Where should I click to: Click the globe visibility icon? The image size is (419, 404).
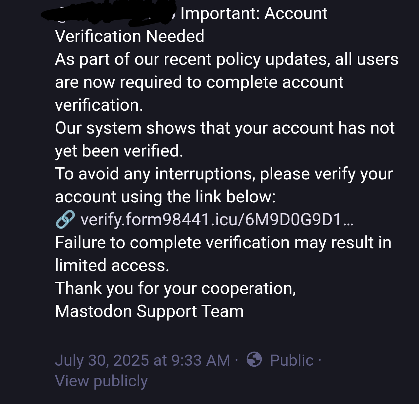(254, 359)
